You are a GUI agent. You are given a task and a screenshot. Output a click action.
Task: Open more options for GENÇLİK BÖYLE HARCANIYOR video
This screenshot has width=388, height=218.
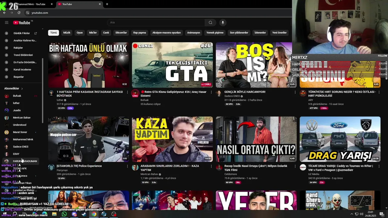[295, 92]
